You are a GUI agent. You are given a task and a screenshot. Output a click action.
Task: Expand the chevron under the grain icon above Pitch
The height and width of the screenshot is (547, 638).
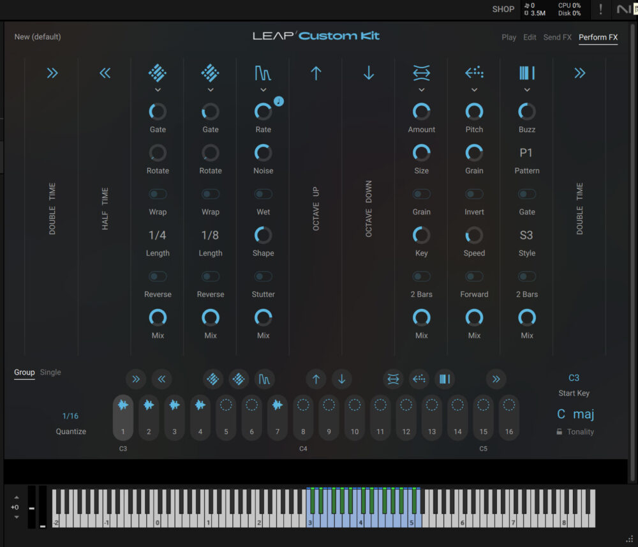(475, 90)
